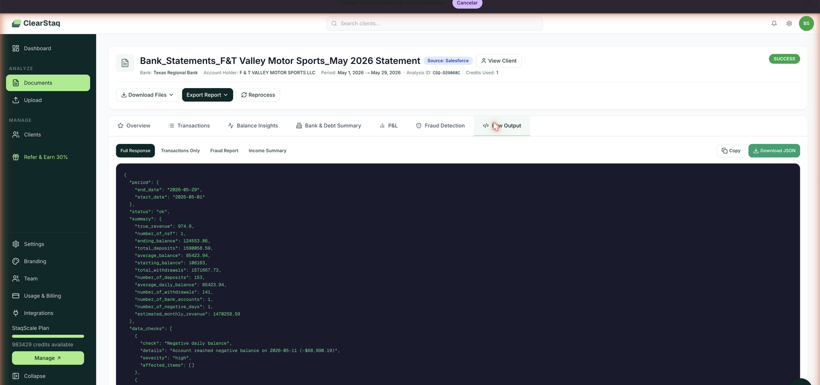Viewport: 820px width, 385px height.
Task: Show the Income Summary output
Action: click(x=268, y=151)
